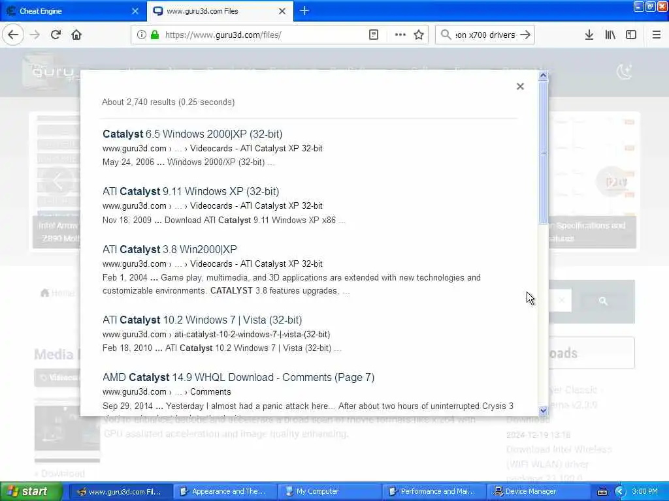The height and width of the screenshot is (501, 669).
Task: Open a new tab with plus
Action: tap(304, 10)
